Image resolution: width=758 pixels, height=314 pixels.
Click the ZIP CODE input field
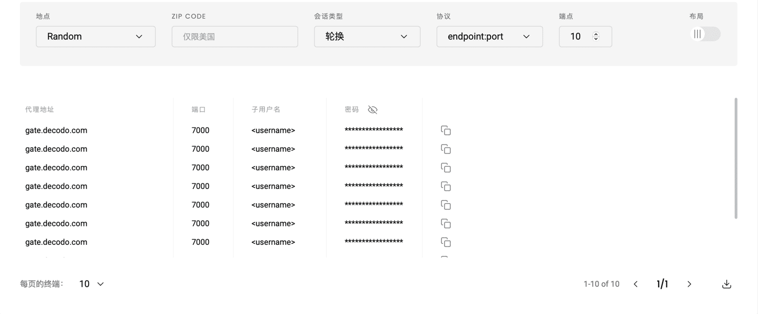point(235,37)
